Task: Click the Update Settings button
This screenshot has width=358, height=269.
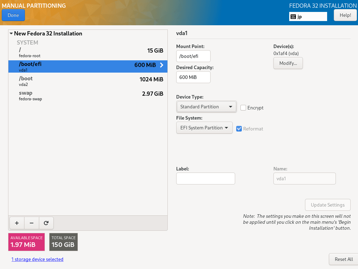Action: point(327,205)
